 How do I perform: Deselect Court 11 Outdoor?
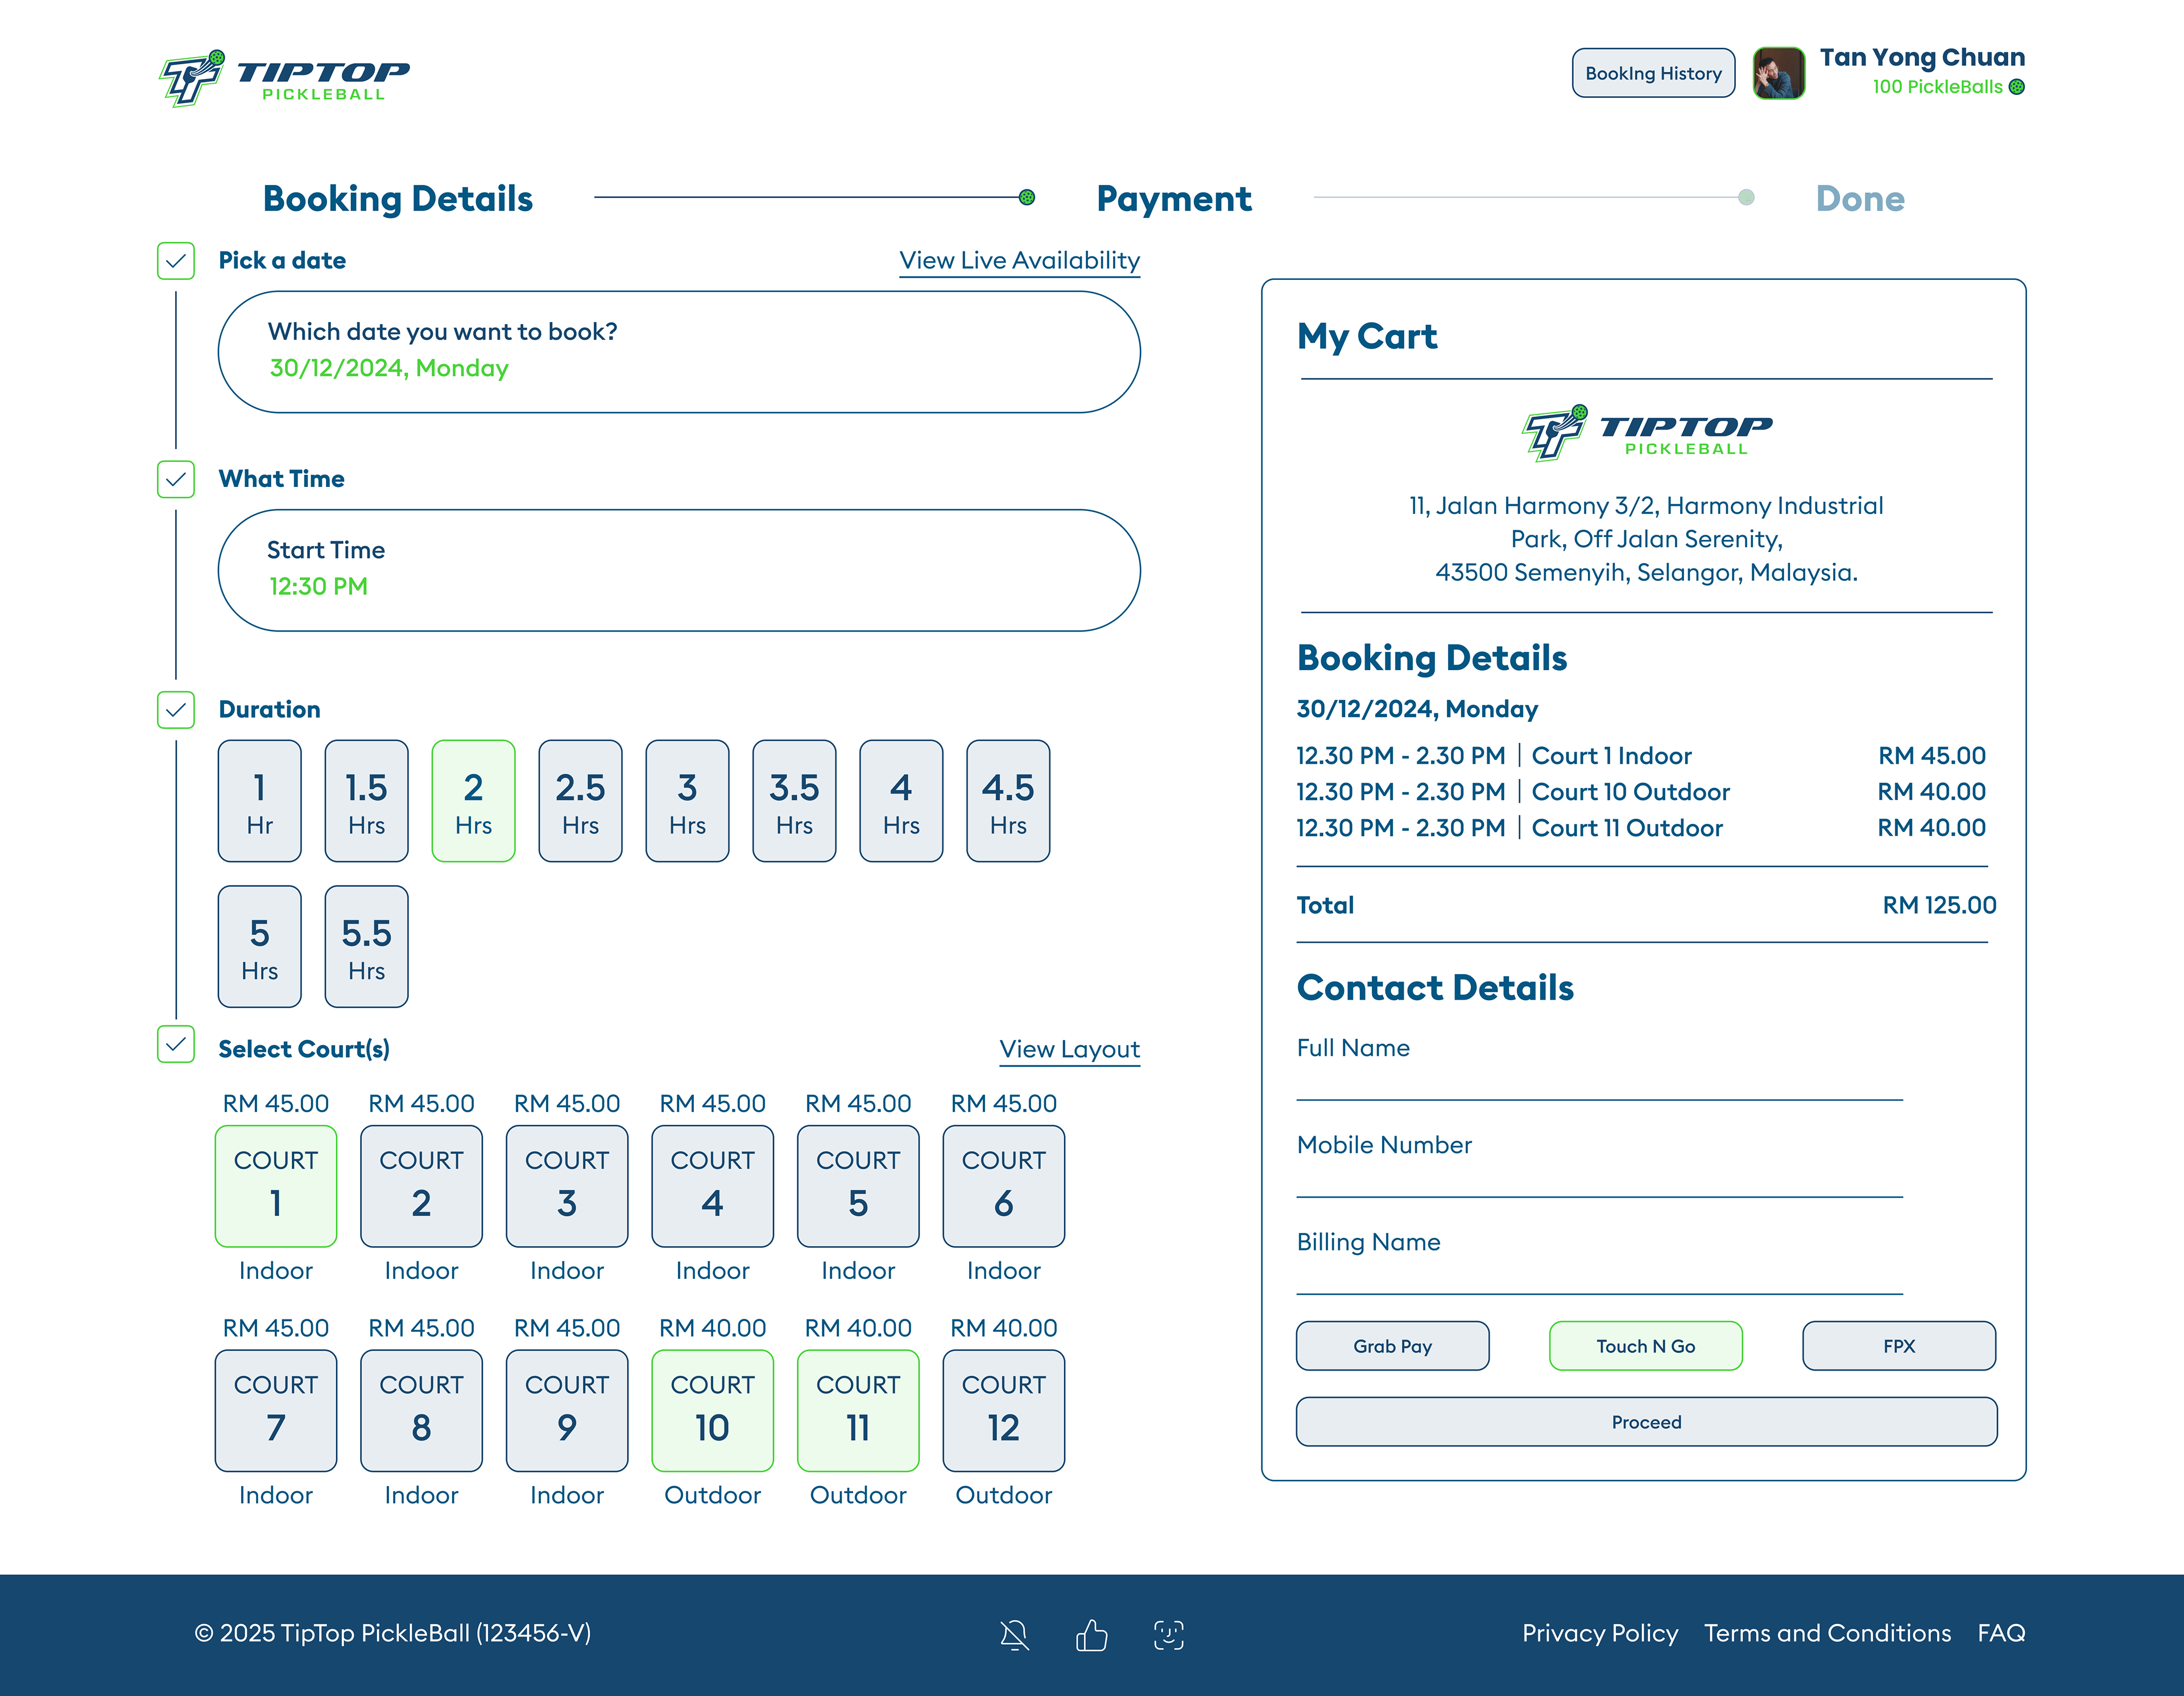point(858,1411)
